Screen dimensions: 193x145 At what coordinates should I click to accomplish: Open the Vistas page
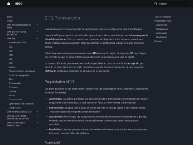[12, 96]
